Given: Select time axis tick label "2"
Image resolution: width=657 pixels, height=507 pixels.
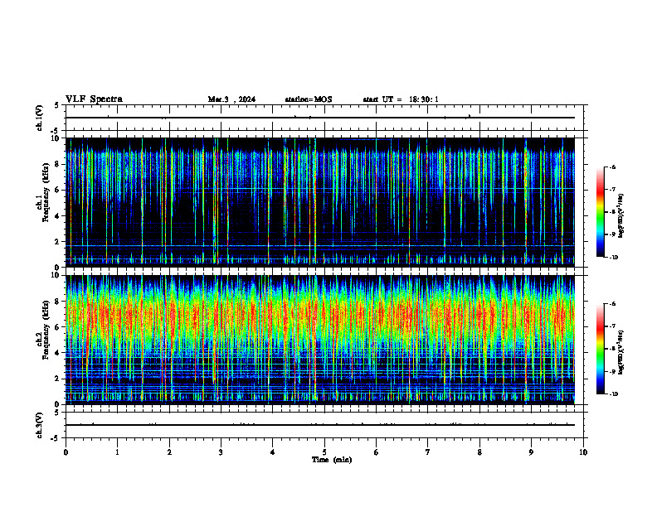Looking at the screenshot, I should point(169,452).
